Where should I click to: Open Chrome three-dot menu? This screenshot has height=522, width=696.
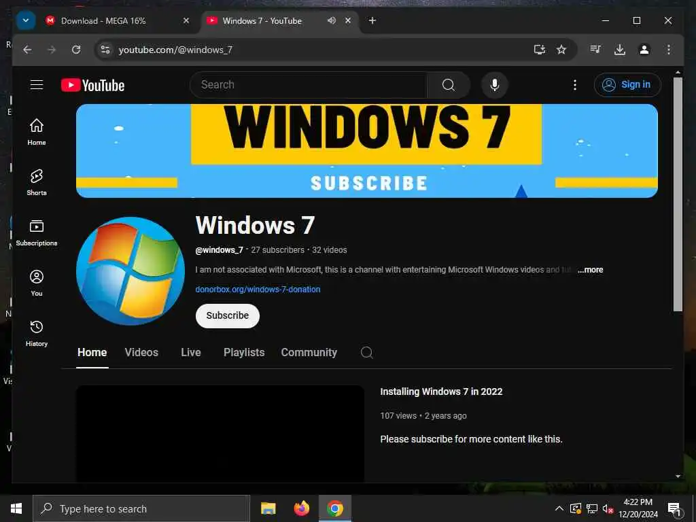click(669, 50)
